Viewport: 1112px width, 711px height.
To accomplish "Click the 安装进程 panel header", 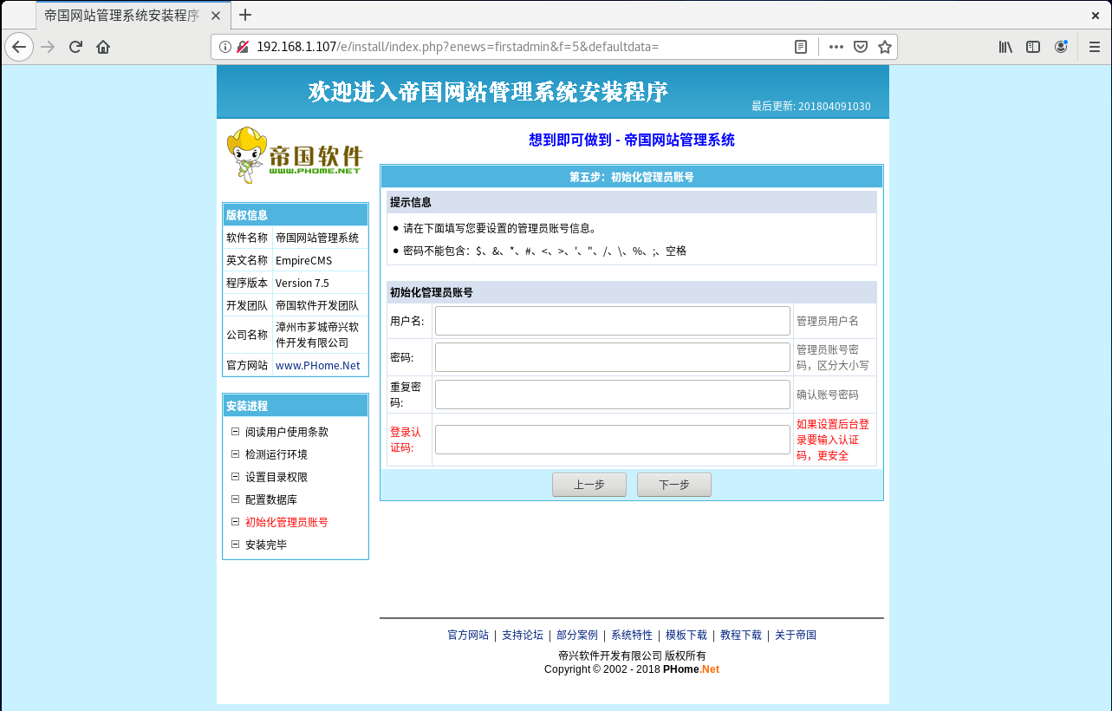I will click(x=296, y=406).
